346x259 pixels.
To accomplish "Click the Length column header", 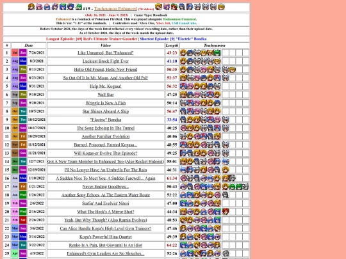I will [x=172, y=45].
